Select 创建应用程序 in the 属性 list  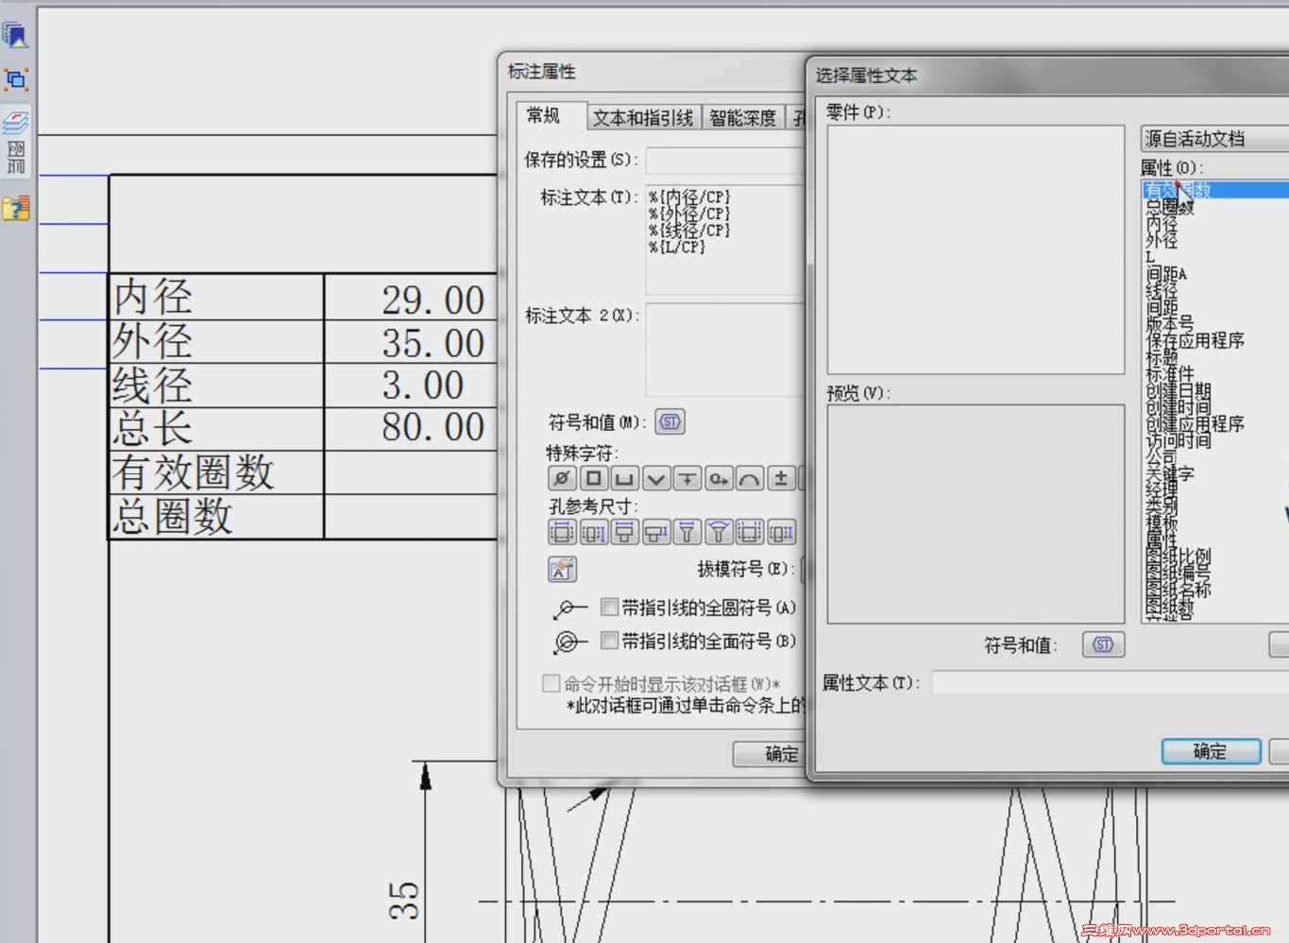tap(1195, 423)
